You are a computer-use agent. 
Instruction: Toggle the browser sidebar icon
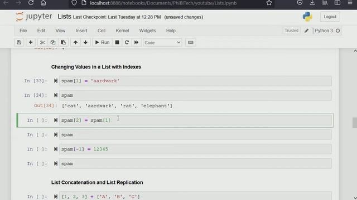click(337, 3)
